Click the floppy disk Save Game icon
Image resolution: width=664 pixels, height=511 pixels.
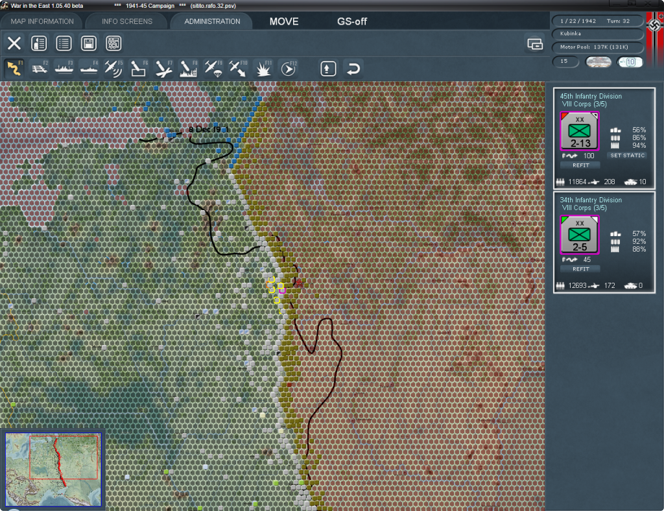tap(88, 43)
